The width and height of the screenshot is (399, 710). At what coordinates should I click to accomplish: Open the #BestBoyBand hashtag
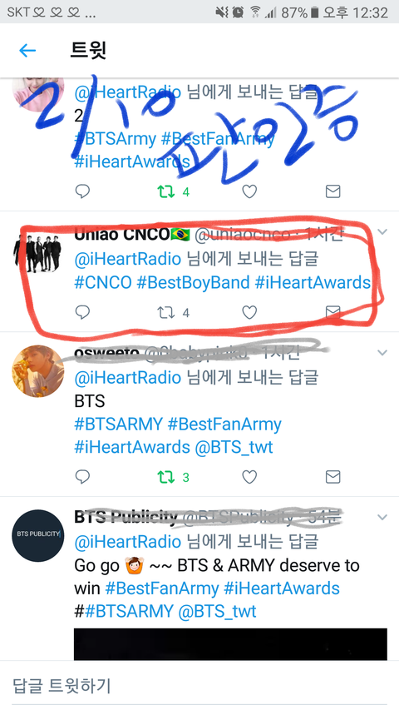click(x=193, y=282)
